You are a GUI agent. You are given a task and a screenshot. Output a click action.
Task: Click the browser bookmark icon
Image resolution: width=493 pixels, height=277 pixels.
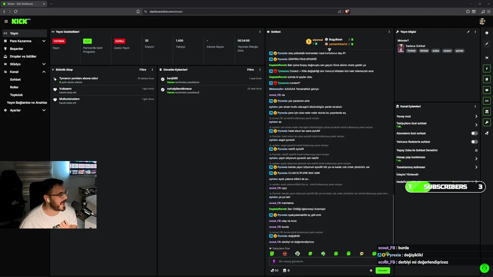click(x=138, y=12)
